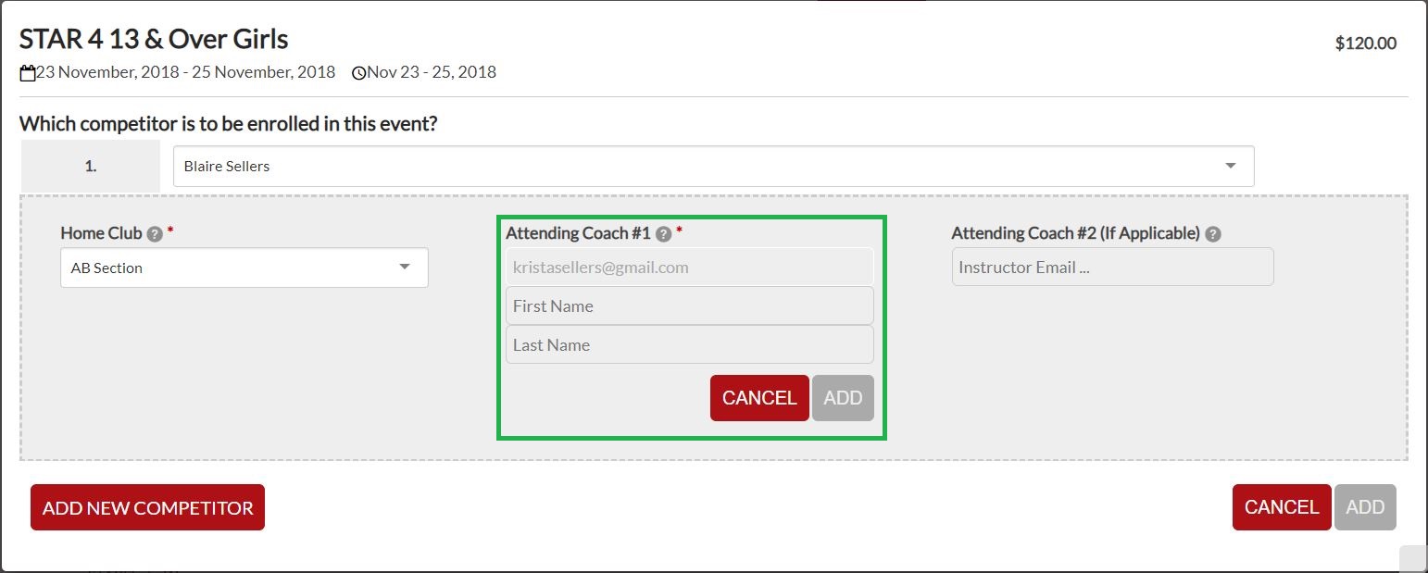
Task: Click the $120.00 price text
Action: [1366, 44]
